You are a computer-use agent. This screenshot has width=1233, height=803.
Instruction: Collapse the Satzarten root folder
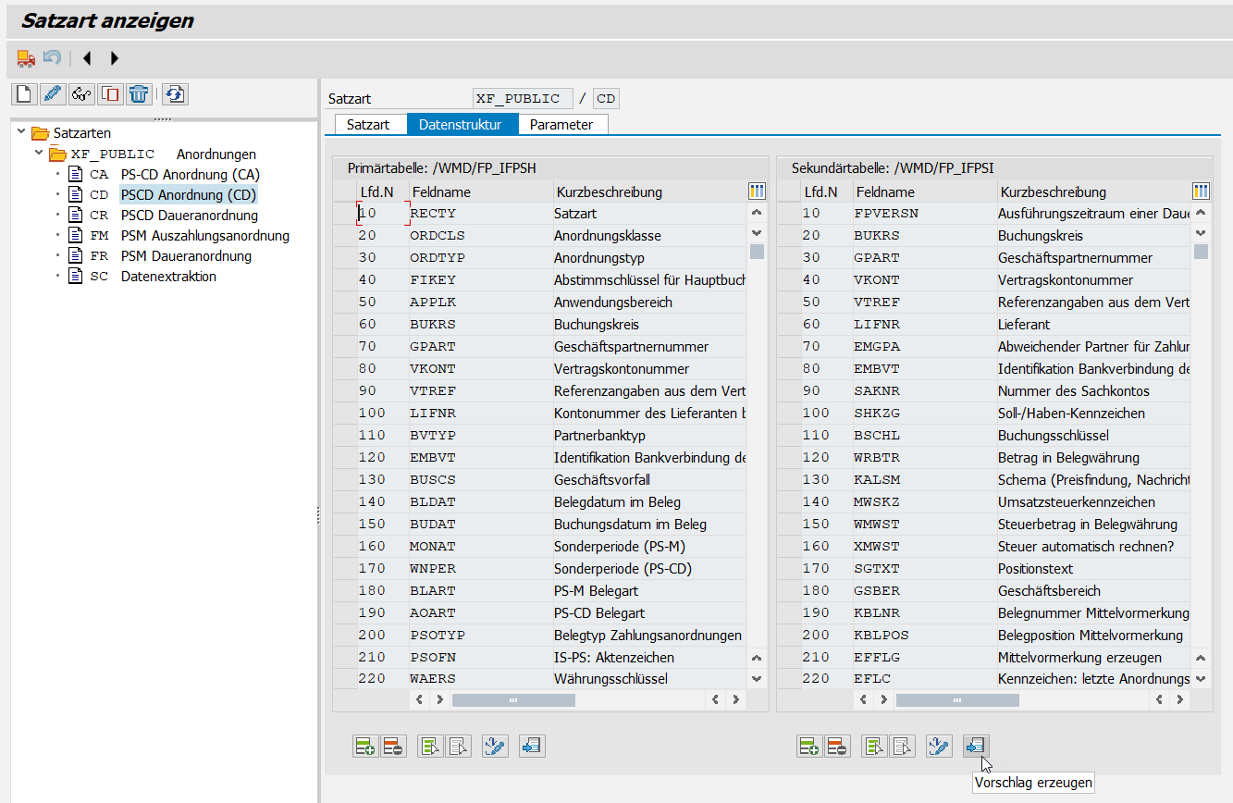tap(21, 132)
